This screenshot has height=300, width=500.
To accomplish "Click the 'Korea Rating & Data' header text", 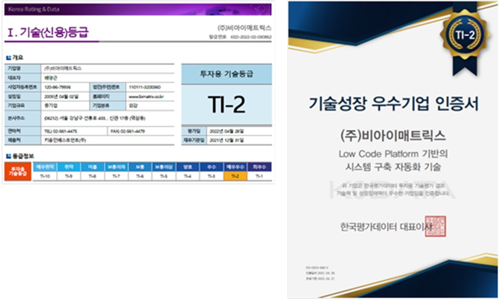I will (34, 9).
